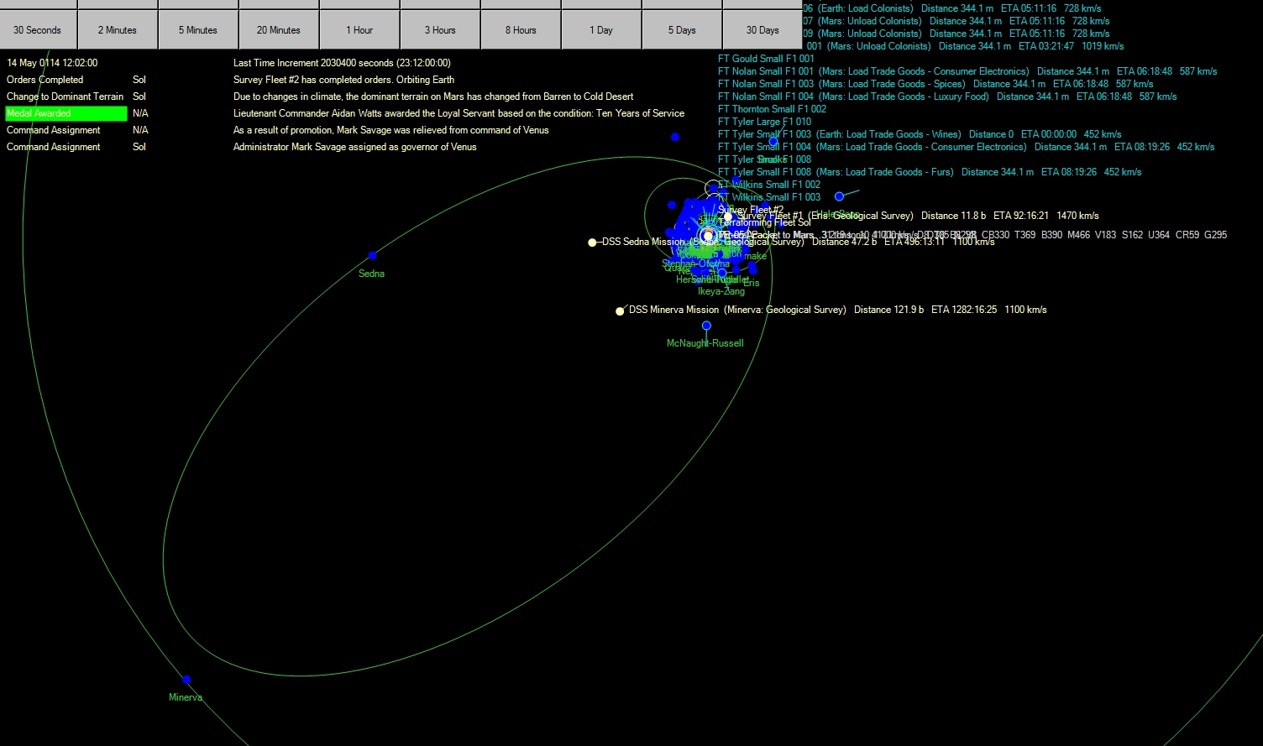Image resolution: width=1263 pixels, height=746 pixels.
Task: Choose the 3 Hours increment button
Action: (x=440, y=30)
